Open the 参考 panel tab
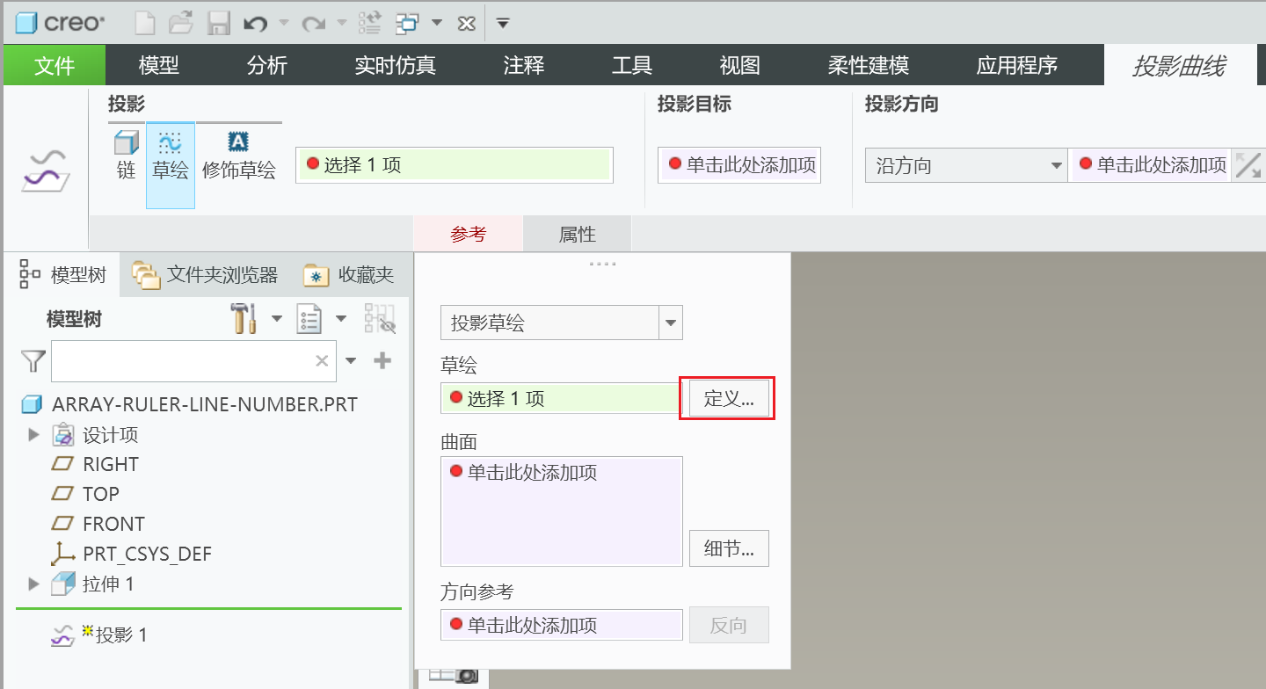This screenshot has width=1266, height=689. [469, 234]
